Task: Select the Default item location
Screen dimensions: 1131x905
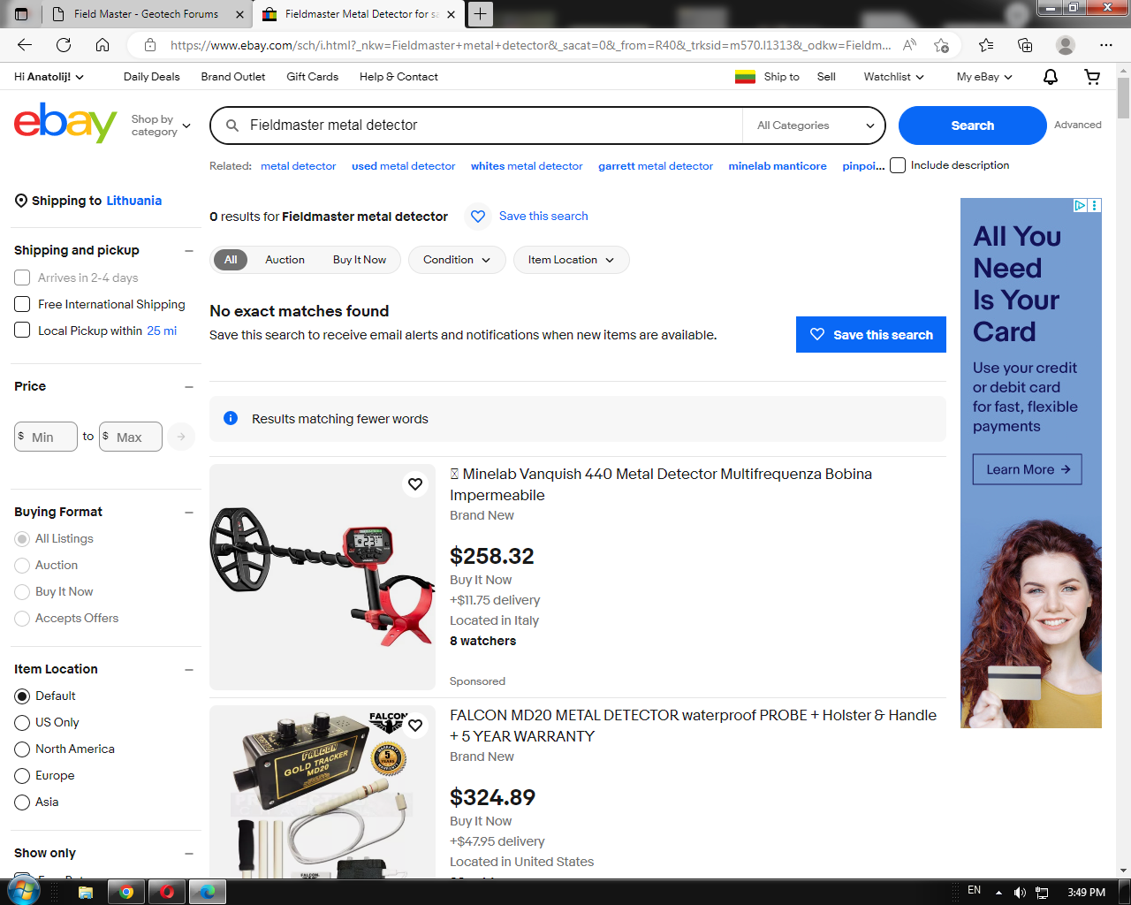Action: (22, 696)
